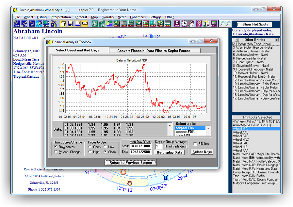Click Return to Previous Screen button
Viewport: 293px width, 207px height.
pos(130,163)
